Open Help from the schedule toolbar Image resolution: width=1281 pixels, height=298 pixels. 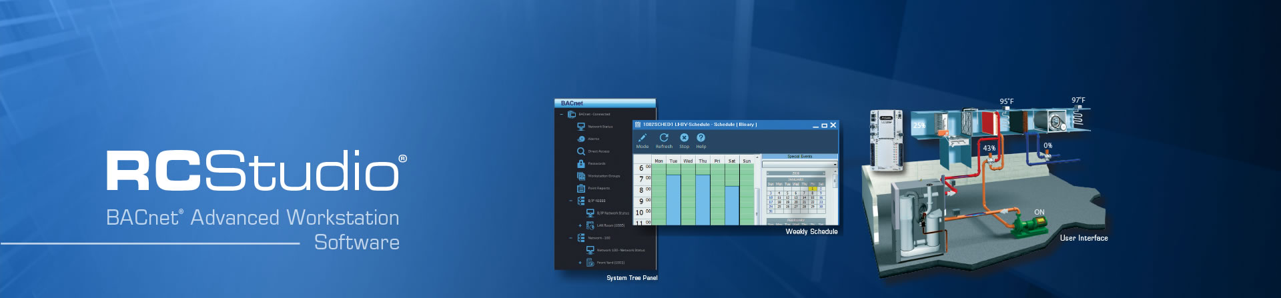(x=701, y=141)
